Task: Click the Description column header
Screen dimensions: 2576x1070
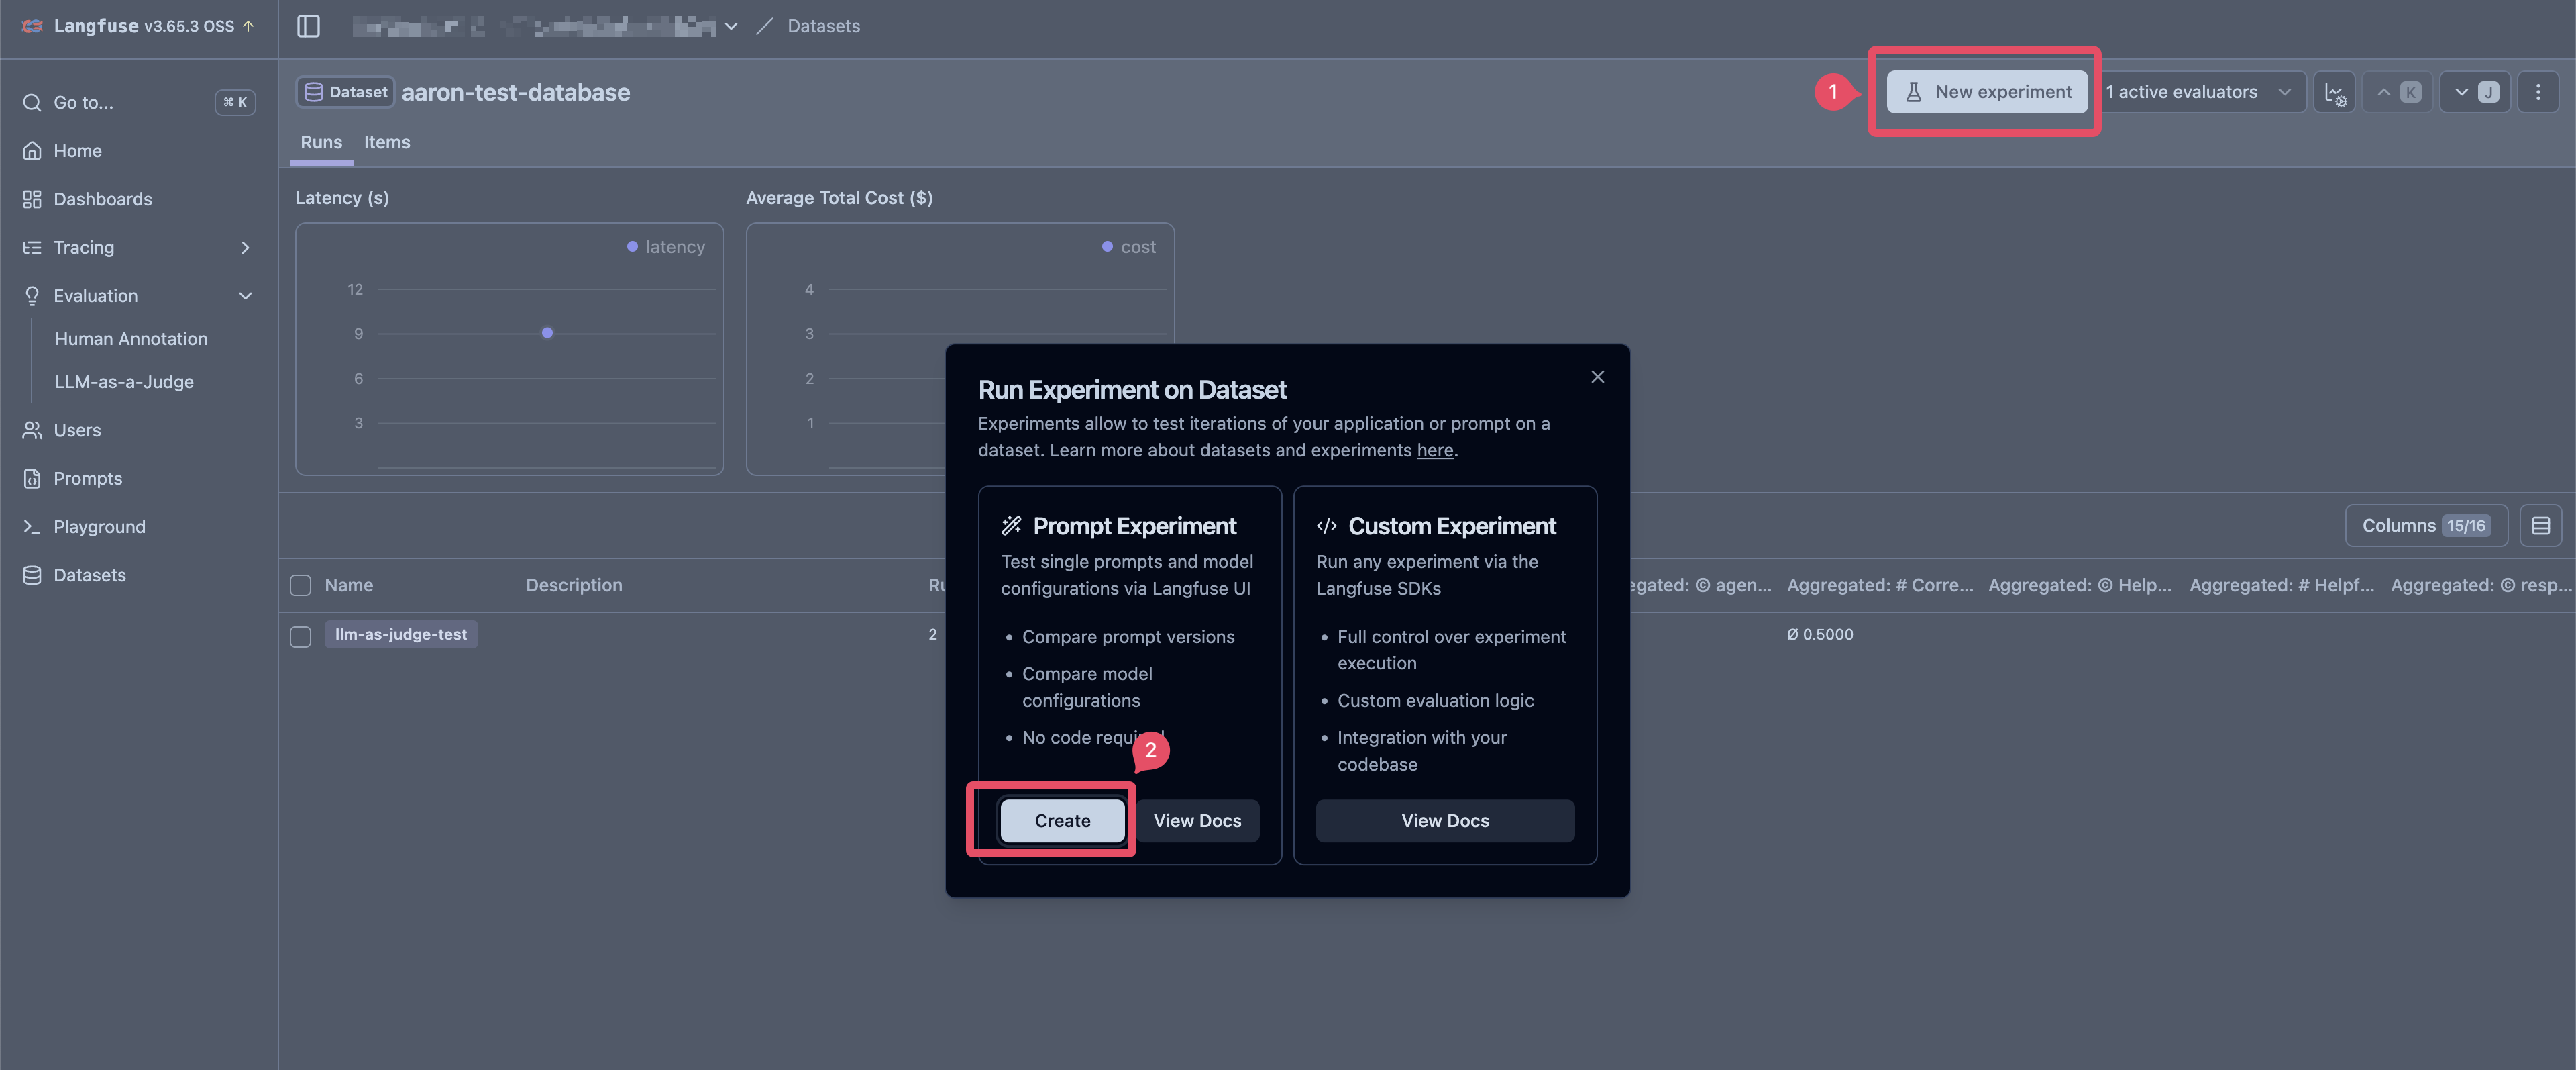Action: [574, 585]
